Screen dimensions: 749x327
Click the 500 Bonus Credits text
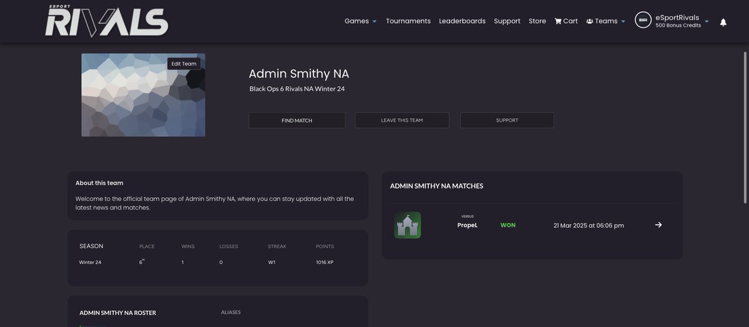[678, 26]
